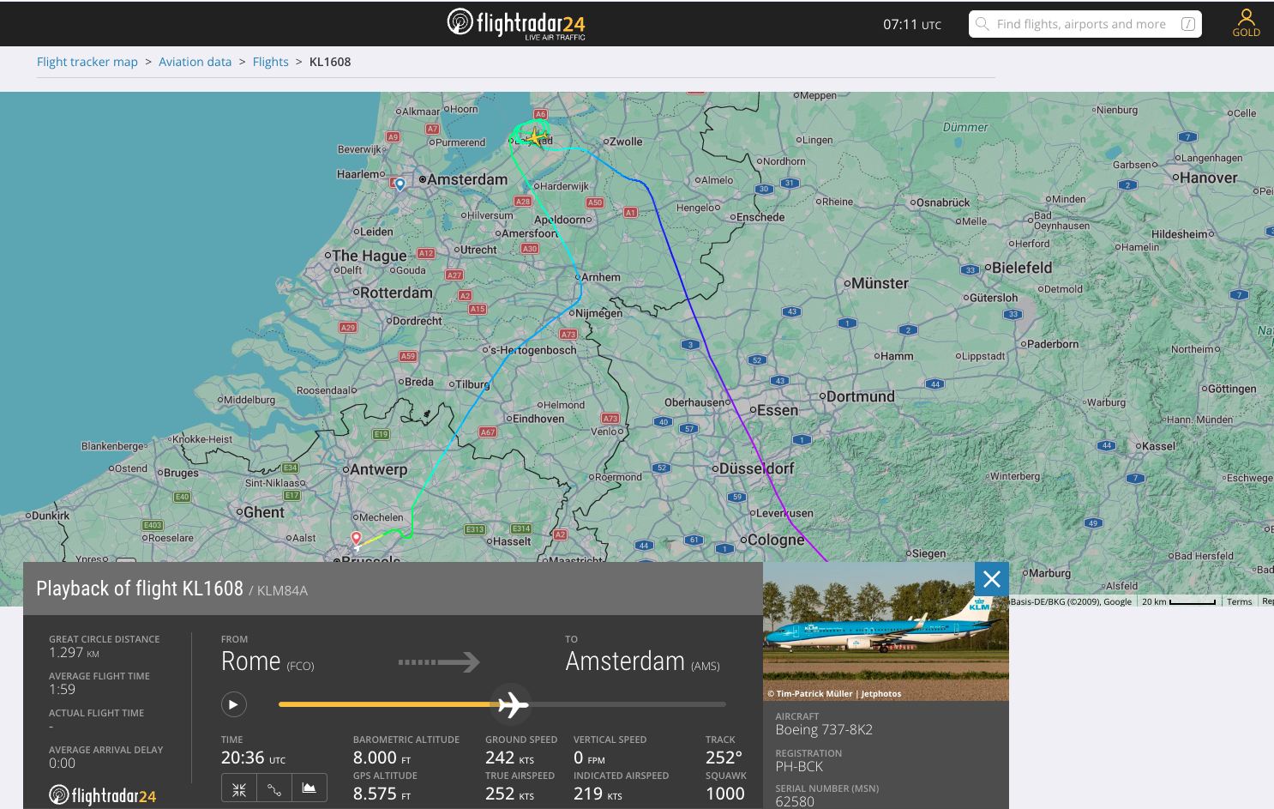The height and width of the screenshot is (809, 1274).
Task: Click the red Brussels airport pin
Action: click(357, 539)
